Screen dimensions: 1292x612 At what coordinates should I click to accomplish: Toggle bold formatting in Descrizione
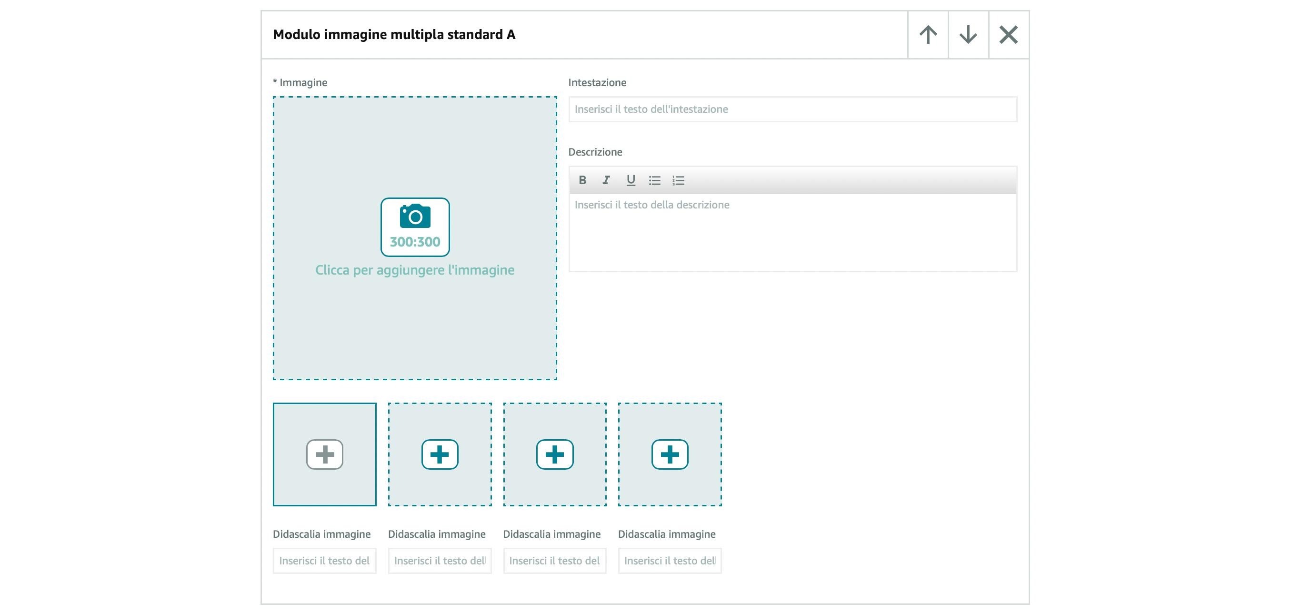582,180
